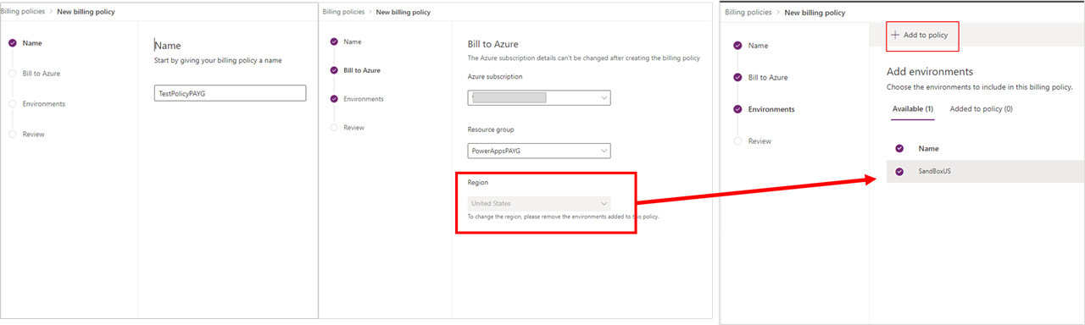Click Bill to Azure heading in middle panel
The image size is (1085, 325).
[493, 44]
